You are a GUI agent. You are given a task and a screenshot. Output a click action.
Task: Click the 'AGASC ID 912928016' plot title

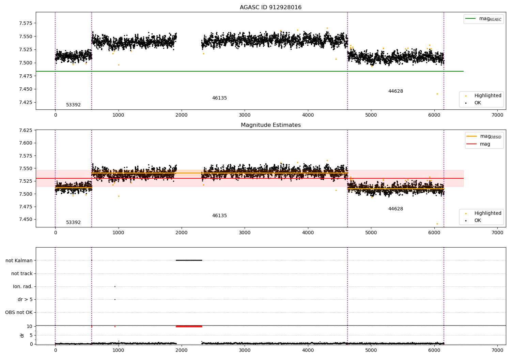pyautogui.click(x=270, y=7)
